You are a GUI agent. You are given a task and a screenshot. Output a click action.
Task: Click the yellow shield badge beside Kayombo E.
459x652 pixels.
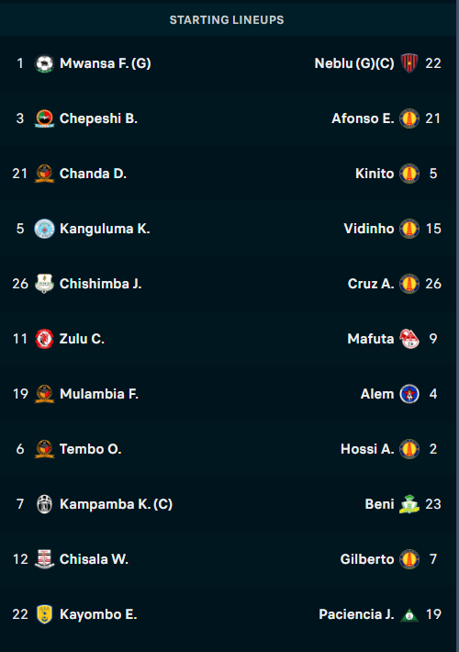point(44,614)
